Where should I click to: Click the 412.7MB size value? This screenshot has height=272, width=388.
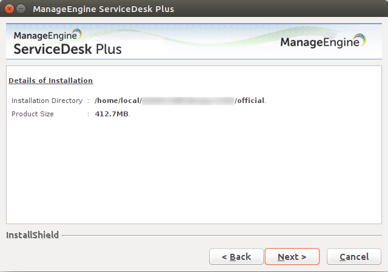click(112, 114)
